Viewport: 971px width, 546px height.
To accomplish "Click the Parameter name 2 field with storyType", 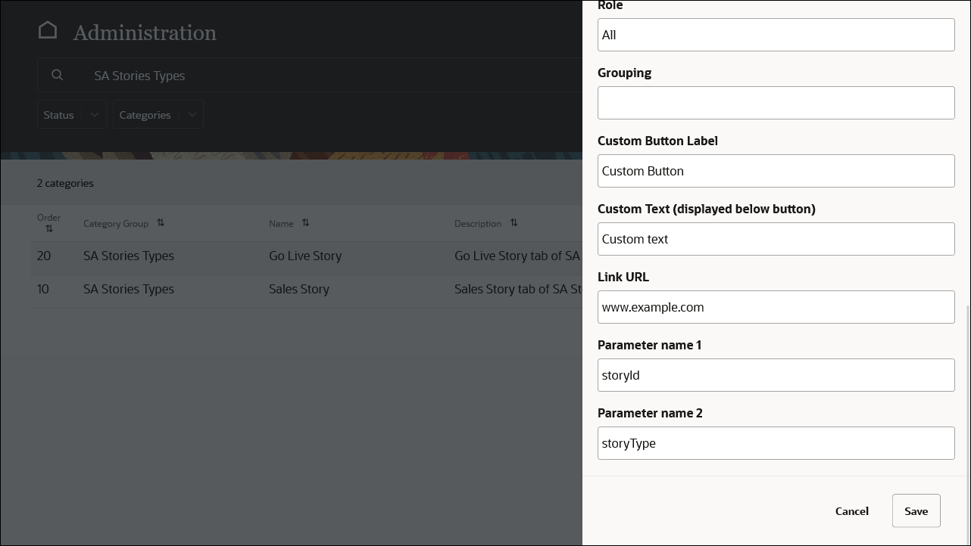I will 776,443.
